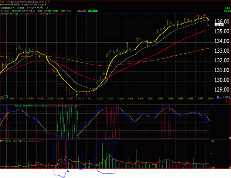Click the FXE Rydex CurrencyShares title text
This screenshot has height=178, width=231.
point(25,2)
